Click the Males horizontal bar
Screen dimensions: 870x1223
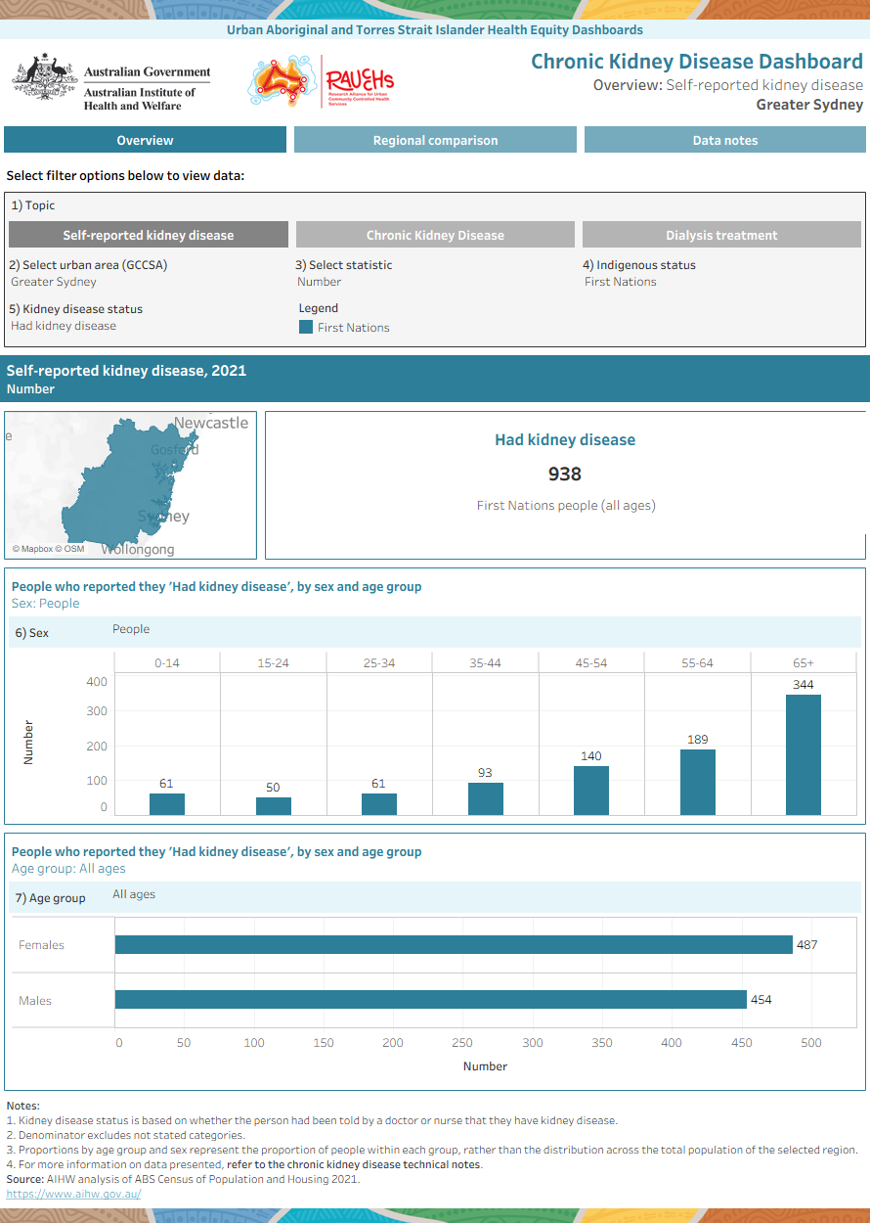(431, 999)
